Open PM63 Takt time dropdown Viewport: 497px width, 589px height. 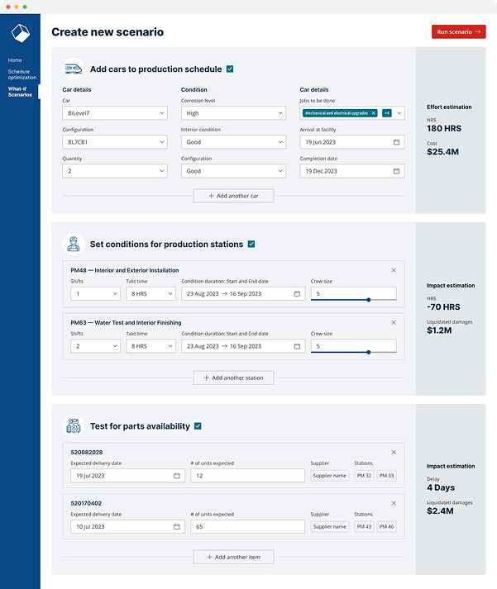(x=151, y=346)
